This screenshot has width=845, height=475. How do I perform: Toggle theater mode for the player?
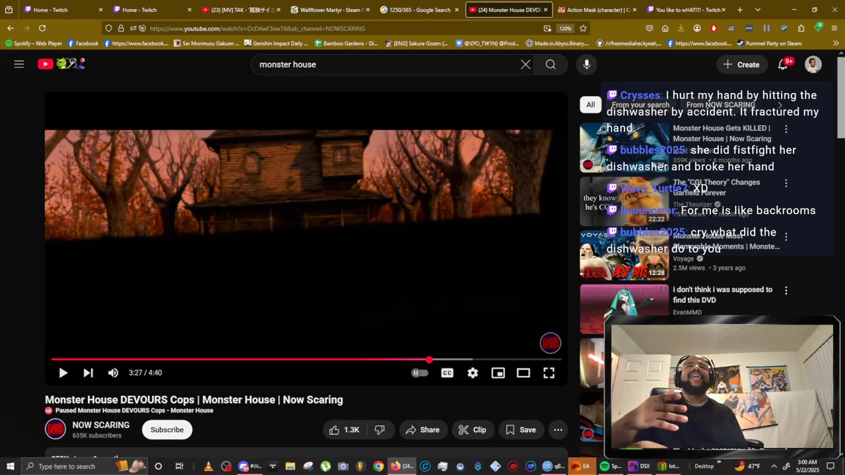click(x=524, y=373)
